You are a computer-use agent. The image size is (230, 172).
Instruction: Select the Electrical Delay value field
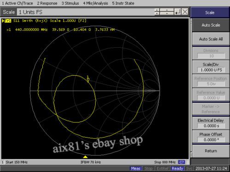click(211, 126)
